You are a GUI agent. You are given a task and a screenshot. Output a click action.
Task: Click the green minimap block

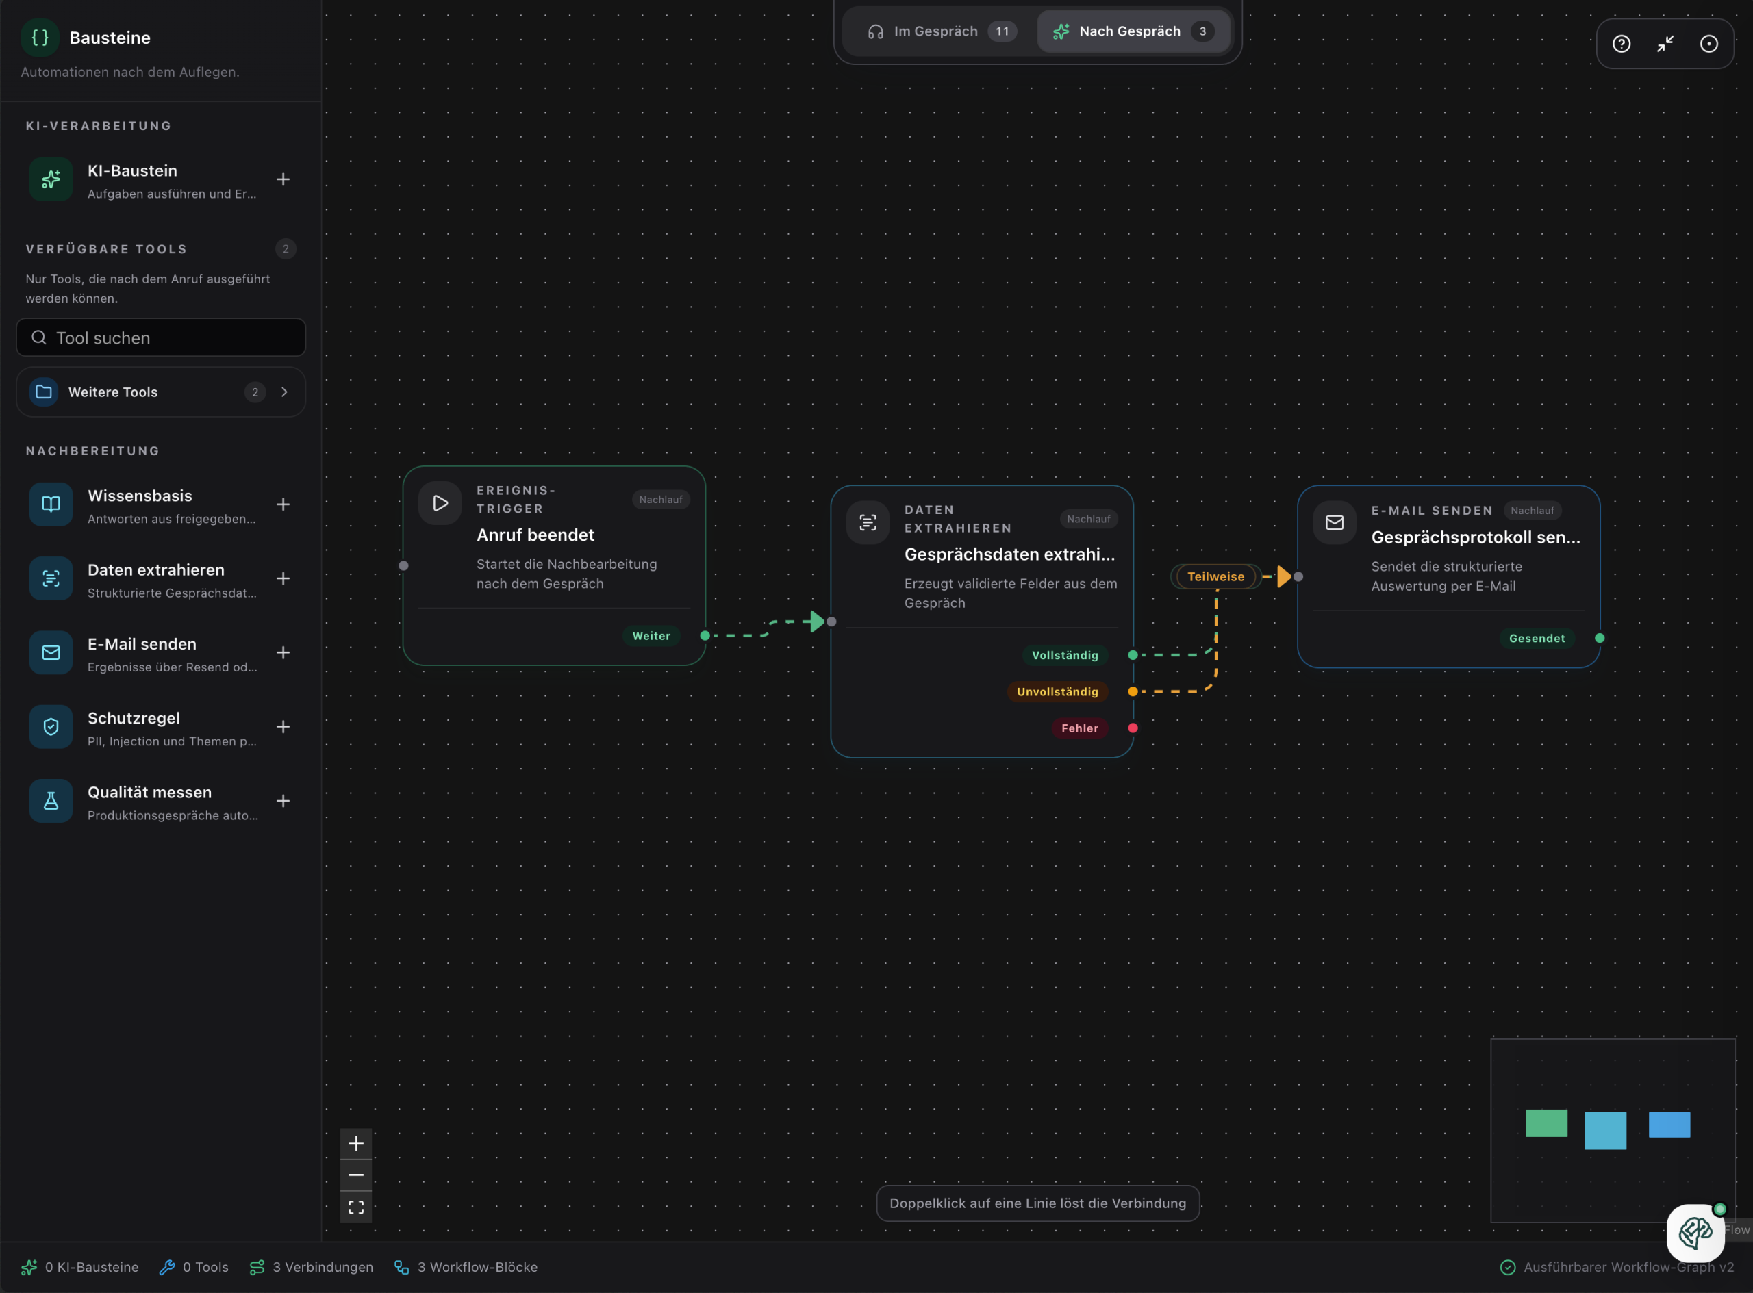pyautogui.click(x=1546, y=1123)
